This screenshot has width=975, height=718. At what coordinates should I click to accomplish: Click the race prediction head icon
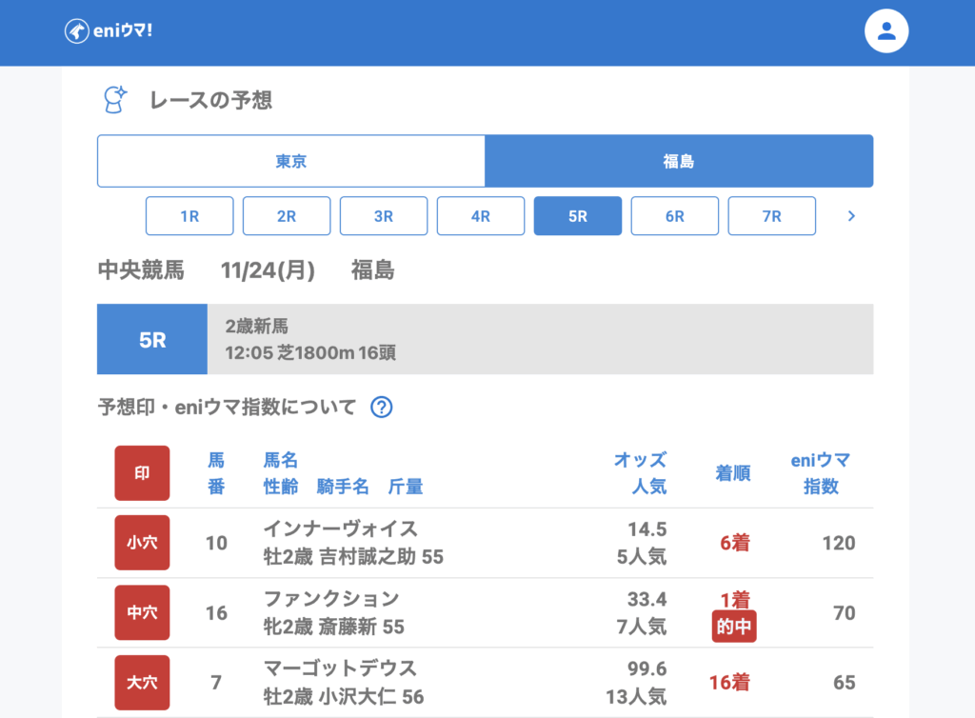(115, 100)
